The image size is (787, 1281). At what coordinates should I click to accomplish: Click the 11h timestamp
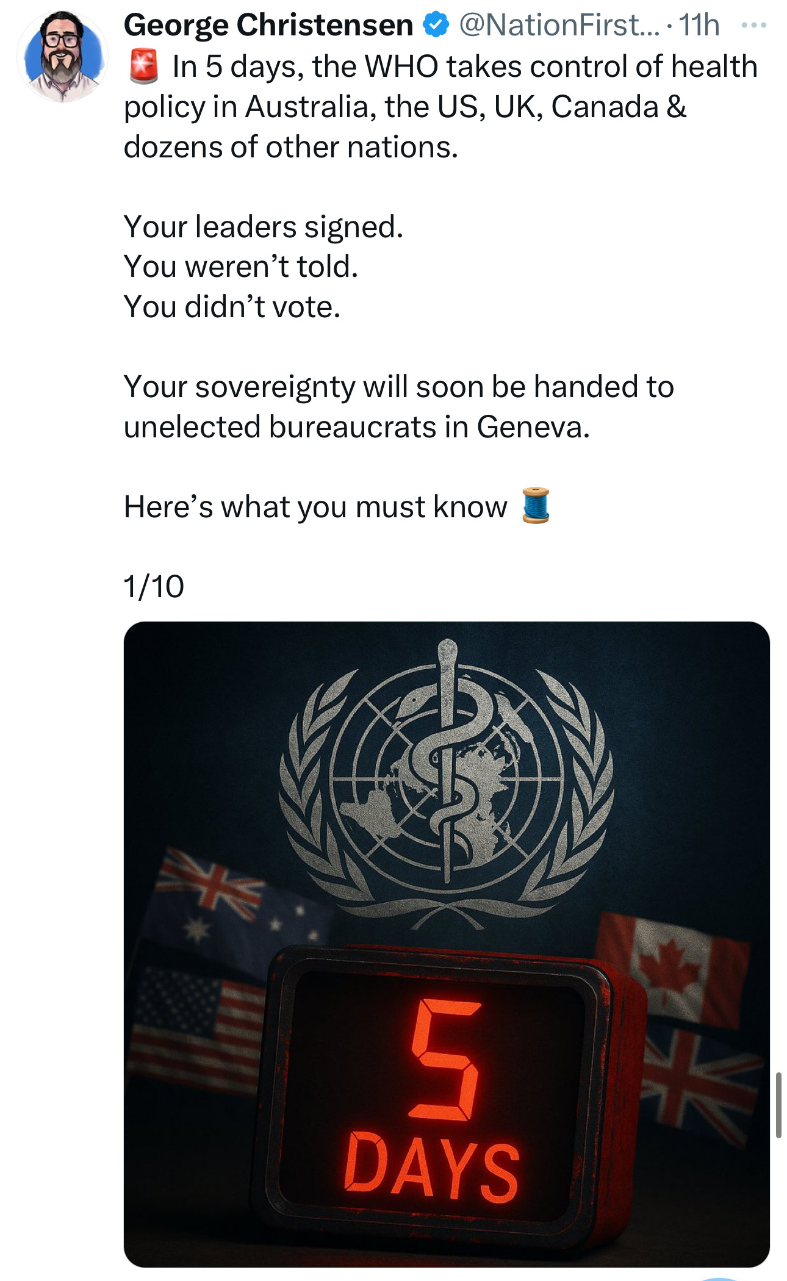tap(699, 26)
